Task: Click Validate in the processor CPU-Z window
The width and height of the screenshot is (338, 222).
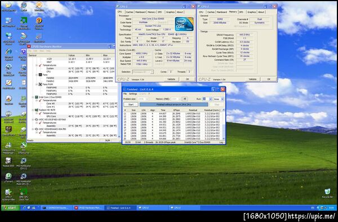Action: point(171,79)
